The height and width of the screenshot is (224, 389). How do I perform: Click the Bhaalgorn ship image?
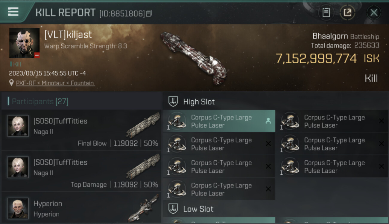coord(194,57)
